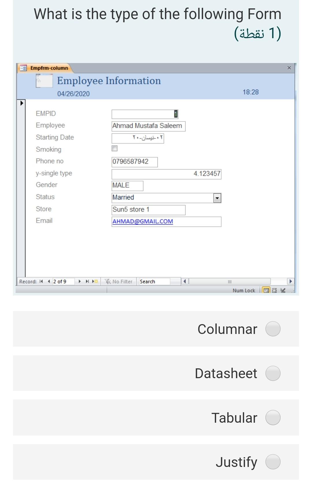Click the 18:28 time text
Screen dimensions: 312x484
click(251, 92)
